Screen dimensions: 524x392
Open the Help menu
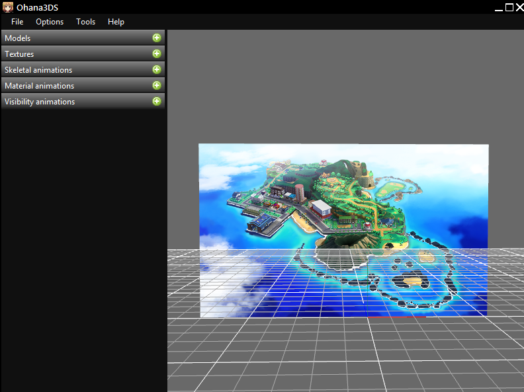(x=116, y=22)
